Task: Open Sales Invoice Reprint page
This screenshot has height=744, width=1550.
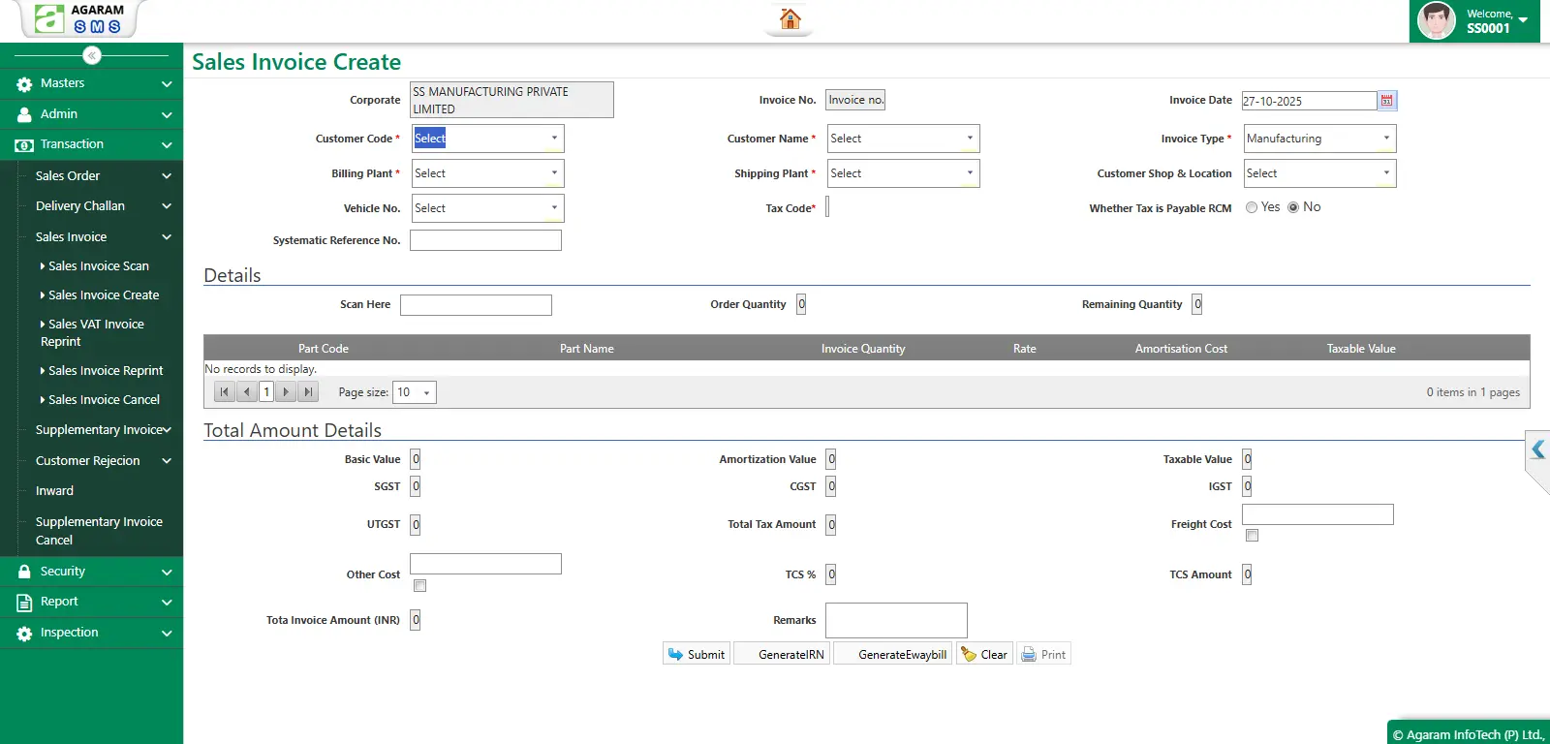Action: point(105,371)
